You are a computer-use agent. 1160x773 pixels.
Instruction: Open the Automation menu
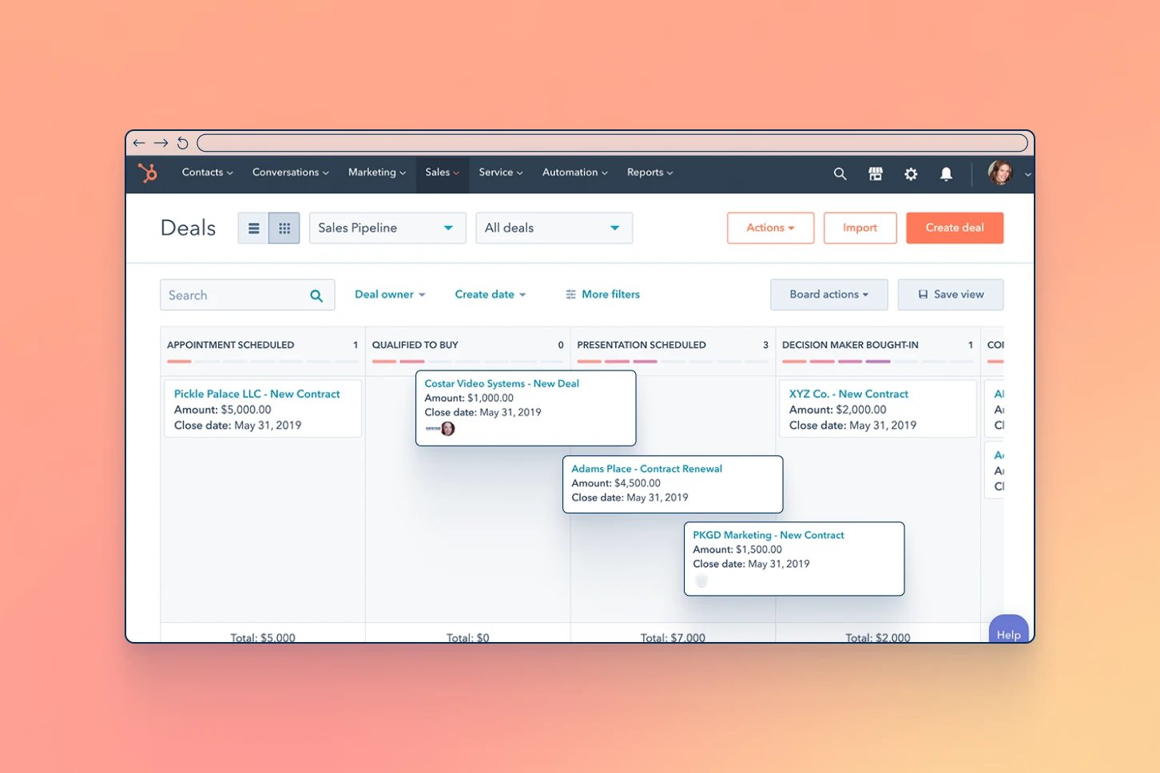(575, 172)
